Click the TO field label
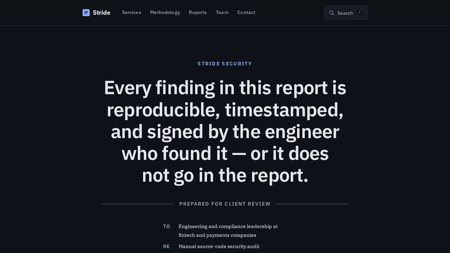 167,226
